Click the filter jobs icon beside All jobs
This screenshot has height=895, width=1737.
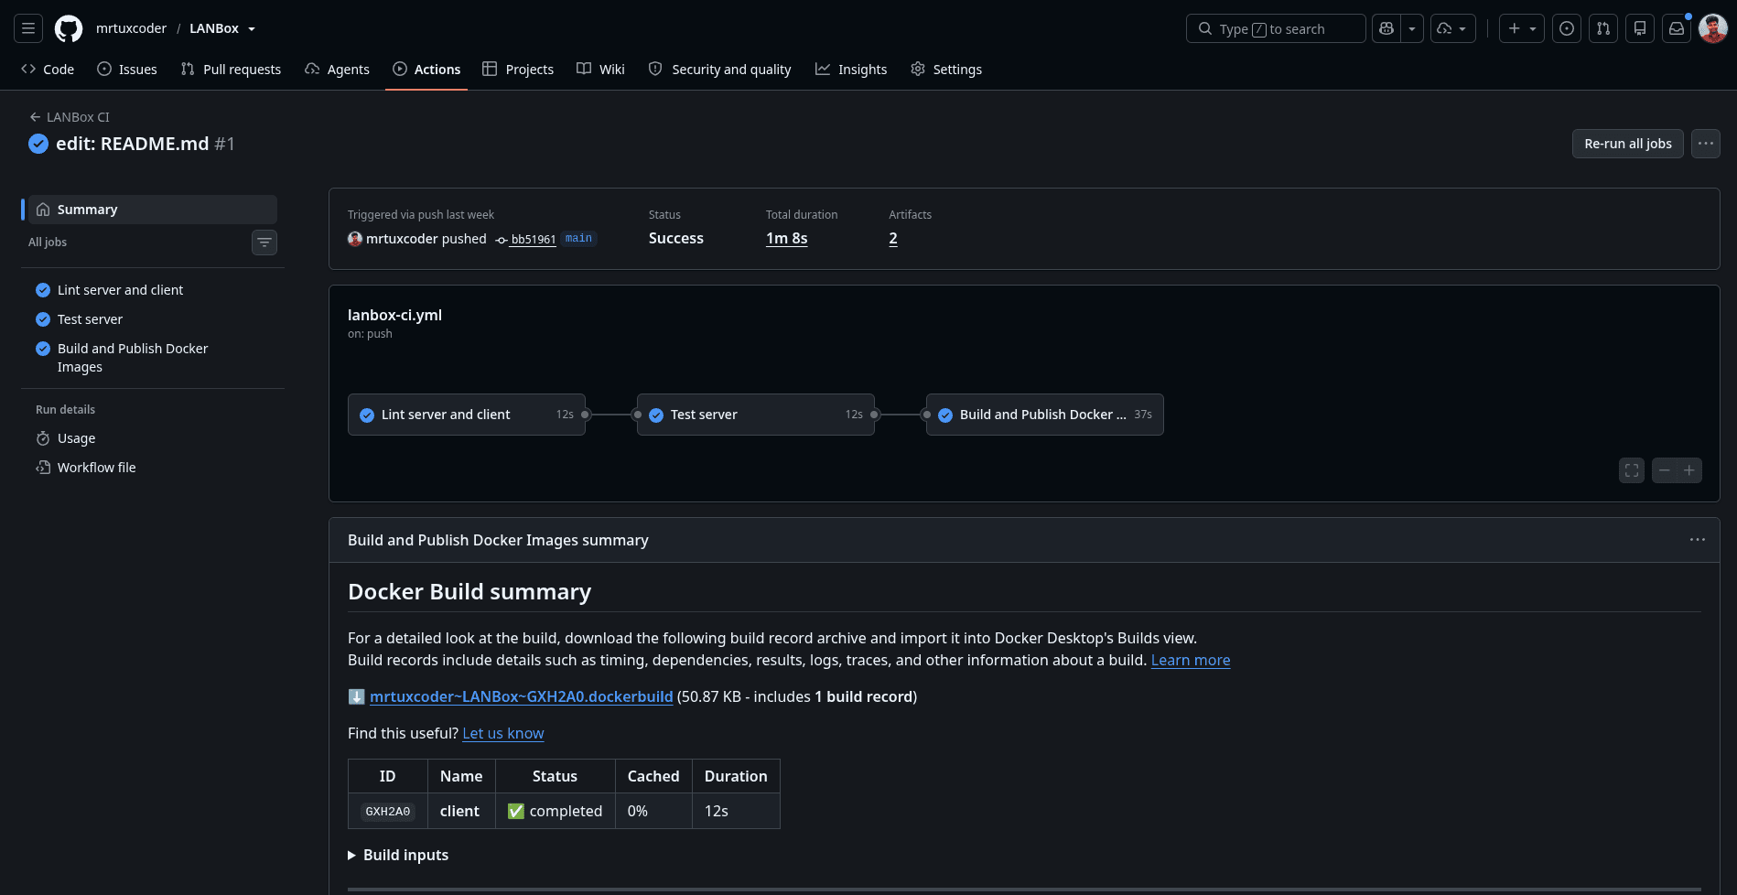(264, 243)
